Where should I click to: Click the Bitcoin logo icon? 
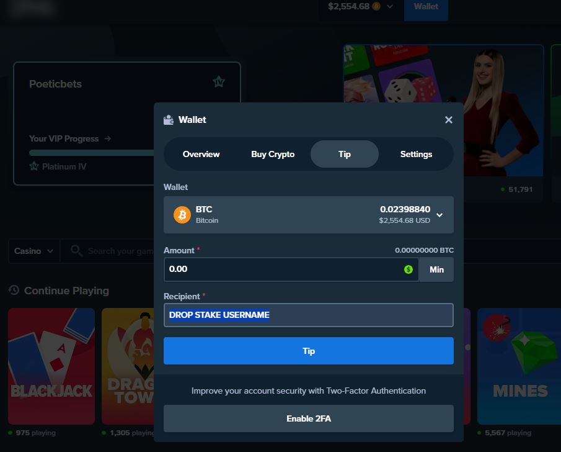pyautogui.click(x=182, y=215)
